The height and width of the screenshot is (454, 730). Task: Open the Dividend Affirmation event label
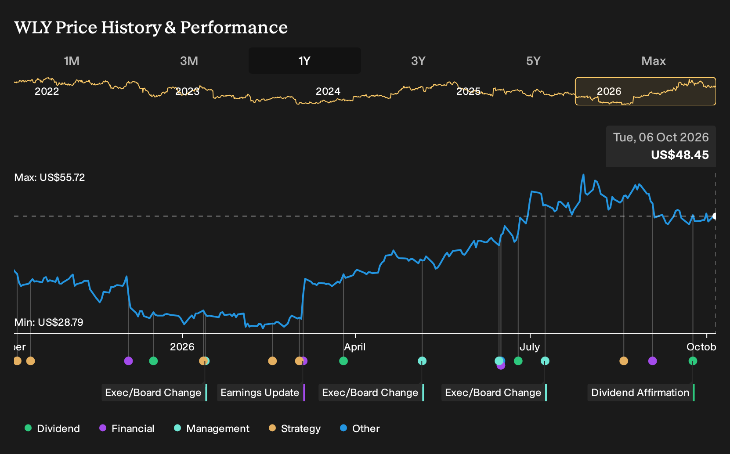(x=641, y=393)
